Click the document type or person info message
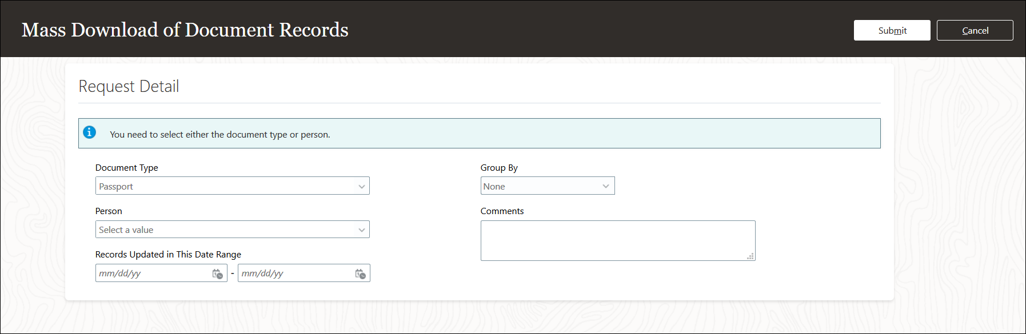Viewport: 1026px width, 334px height. (220, 134)
